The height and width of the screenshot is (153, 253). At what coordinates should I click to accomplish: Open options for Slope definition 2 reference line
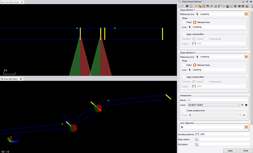(246, 57)
